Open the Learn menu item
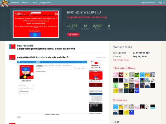This screenshot has width=166, height=124. [x=34, y=2]
